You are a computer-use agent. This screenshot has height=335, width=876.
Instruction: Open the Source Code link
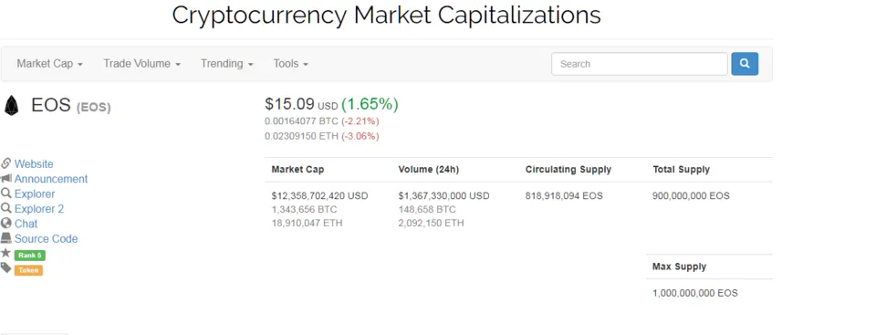[46, 239]
